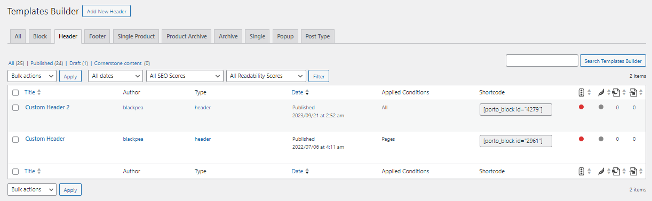Click outgoing links icon in bottom footer row
This screenshot has width=652, height=201.
[x=616, y=171]
